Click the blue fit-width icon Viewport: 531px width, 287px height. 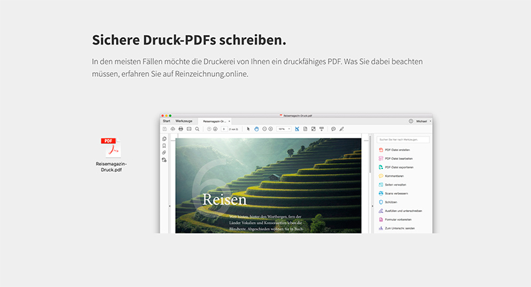pyautogui.click(x=297, y=129)
